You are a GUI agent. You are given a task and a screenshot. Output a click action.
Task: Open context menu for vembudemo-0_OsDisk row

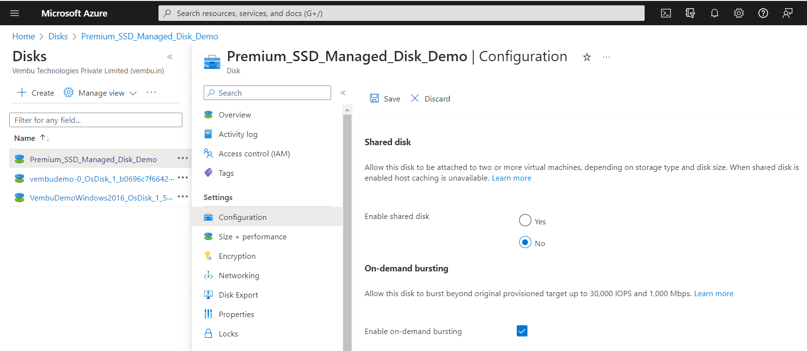coord(183,178)
